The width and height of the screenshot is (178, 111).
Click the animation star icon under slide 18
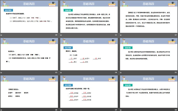[x=121, y=109]
